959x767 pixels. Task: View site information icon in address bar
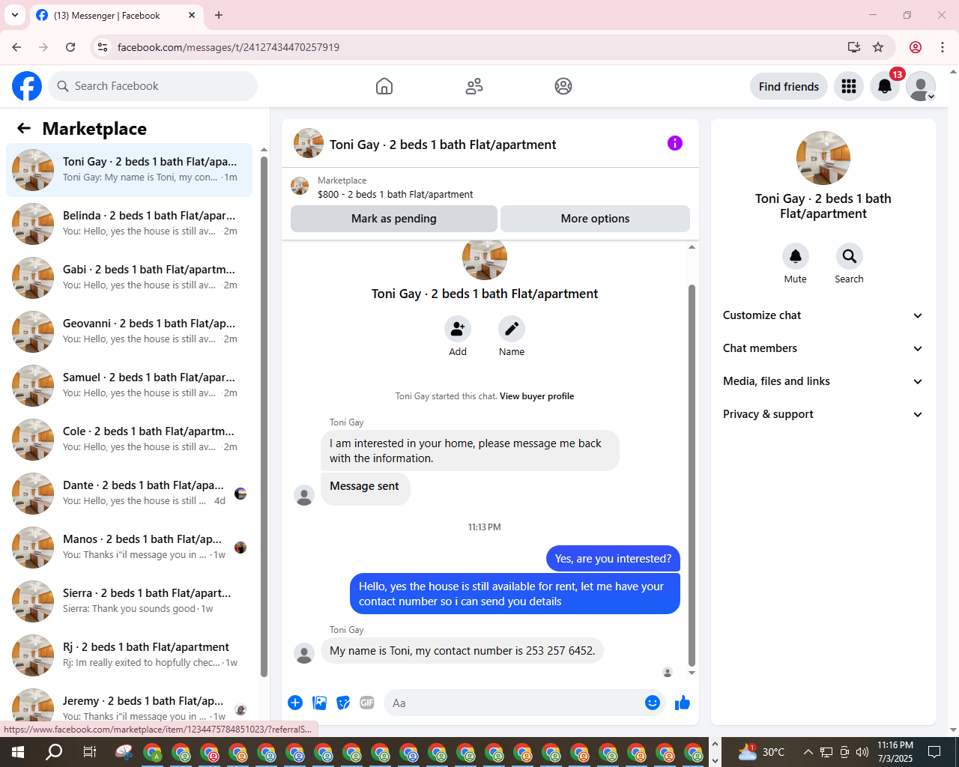click(x=103, y=47)
